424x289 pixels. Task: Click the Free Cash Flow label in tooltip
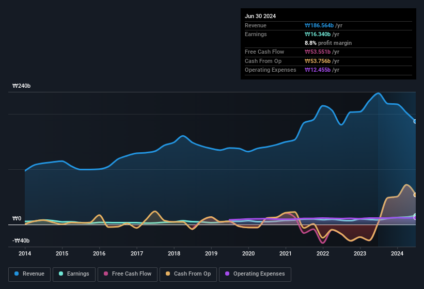coord(264,52)
